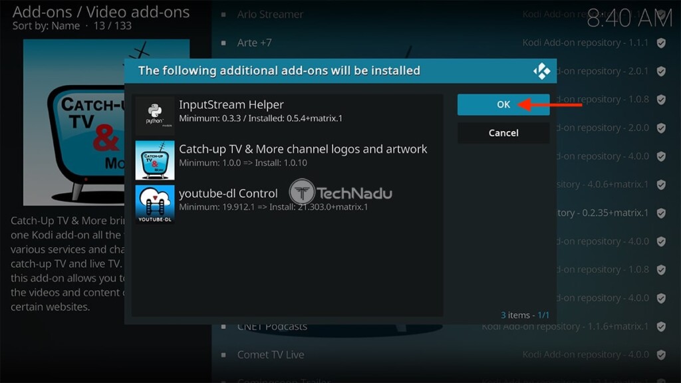Click the dialog title about additional add-ons

tap(279, 70)
